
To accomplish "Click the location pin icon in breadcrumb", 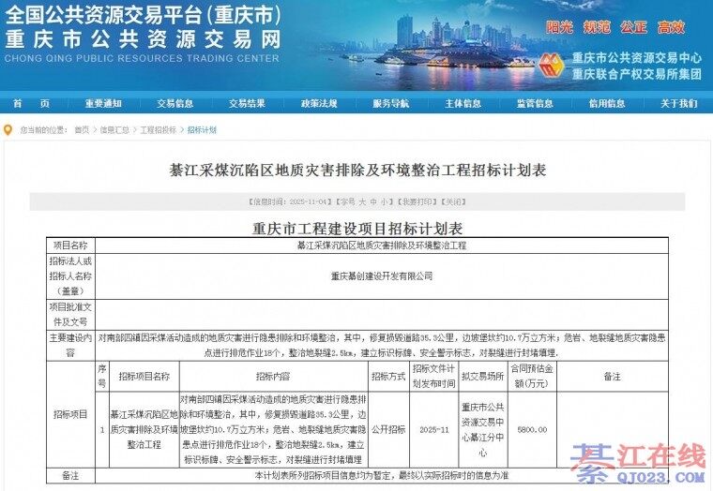I will [x=8, y=130].
